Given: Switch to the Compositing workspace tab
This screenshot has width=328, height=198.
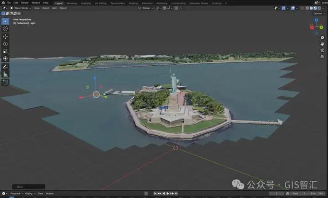Looking at the screenshot, I should point(178,3).
